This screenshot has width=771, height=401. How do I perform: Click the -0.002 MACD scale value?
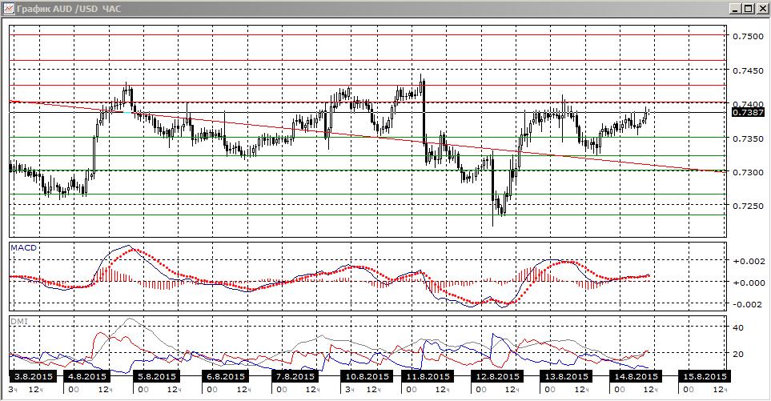[x=749, y=304]
